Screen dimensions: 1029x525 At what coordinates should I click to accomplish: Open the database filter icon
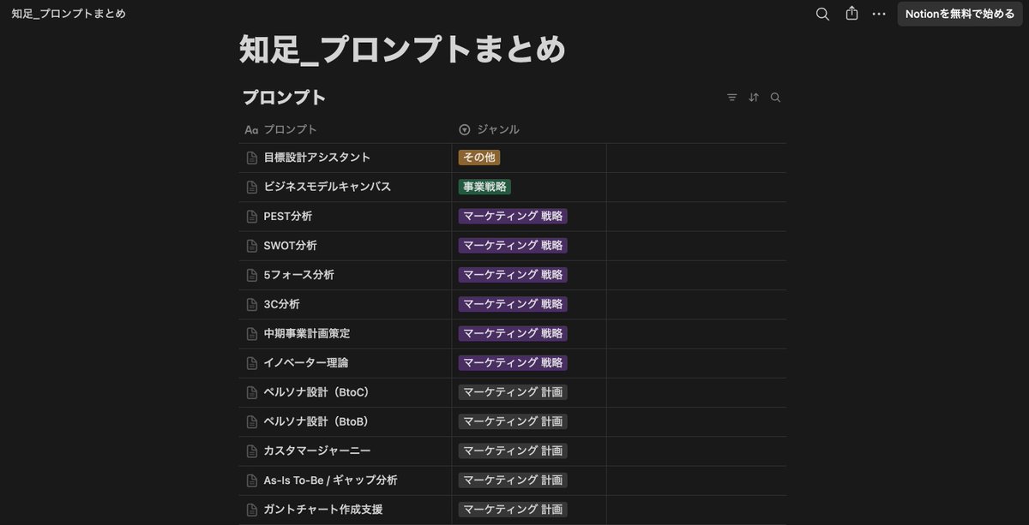click(731, 97)
